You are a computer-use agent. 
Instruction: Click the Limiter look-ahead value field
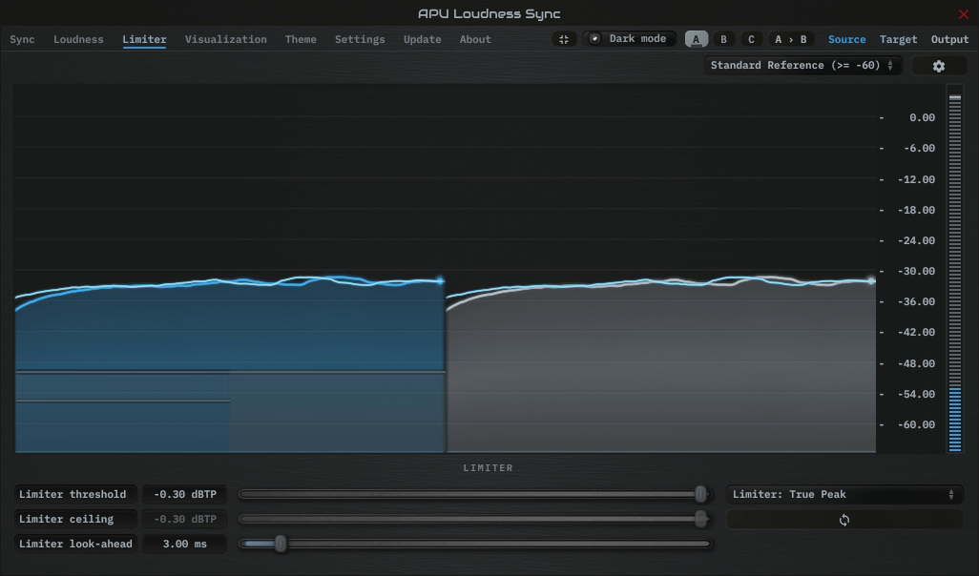[x=185, y=545]
